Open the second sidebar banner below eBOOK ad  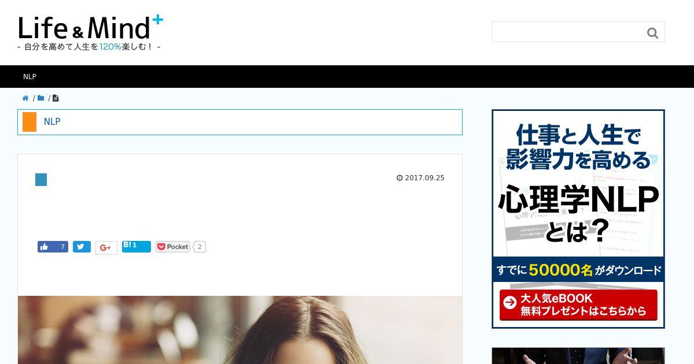pos(578,355)
